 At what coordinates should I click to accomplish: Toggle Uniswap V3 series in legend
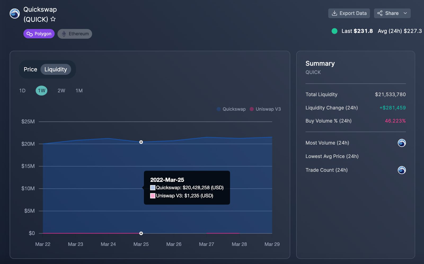(x=265, y=109)
